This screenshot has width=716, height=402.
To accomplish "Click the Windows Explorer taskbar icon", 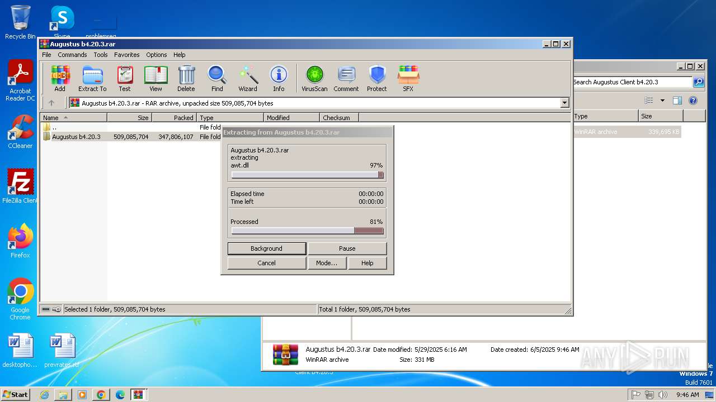I will pos(63,395).
